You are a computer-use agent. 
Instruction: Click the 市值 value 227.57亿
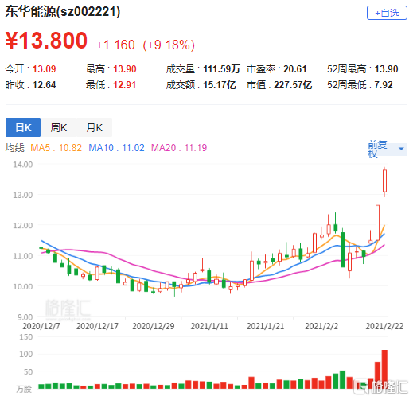tap(293, 85)
